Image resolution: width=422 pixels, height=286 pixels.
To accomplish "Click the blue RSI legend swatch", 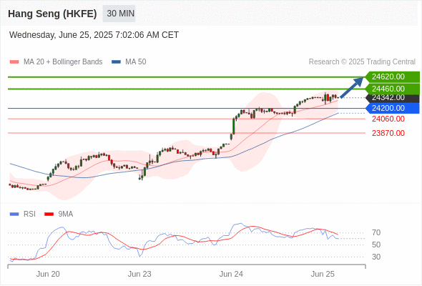I will 14,214.
